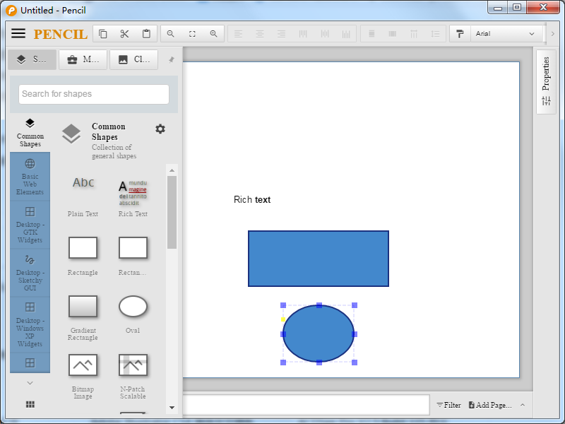Switch to the Clipart tab
The width and height of the screenshot is (565, 424).
point(134,60)
